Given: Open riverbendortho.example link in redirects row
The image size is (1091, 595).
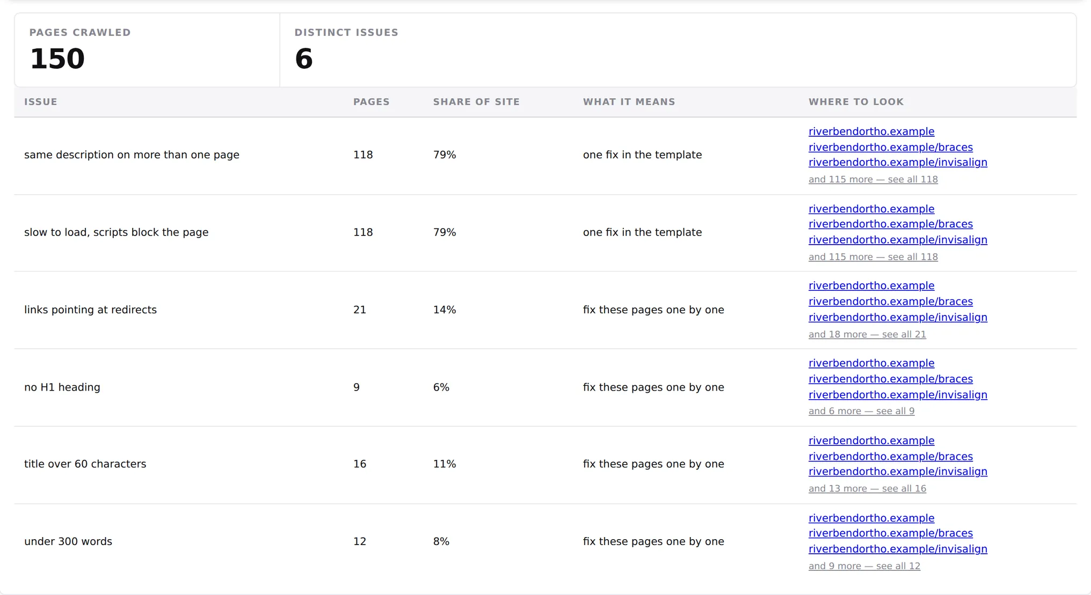Looking at the screenshot, I should [871, 285].
